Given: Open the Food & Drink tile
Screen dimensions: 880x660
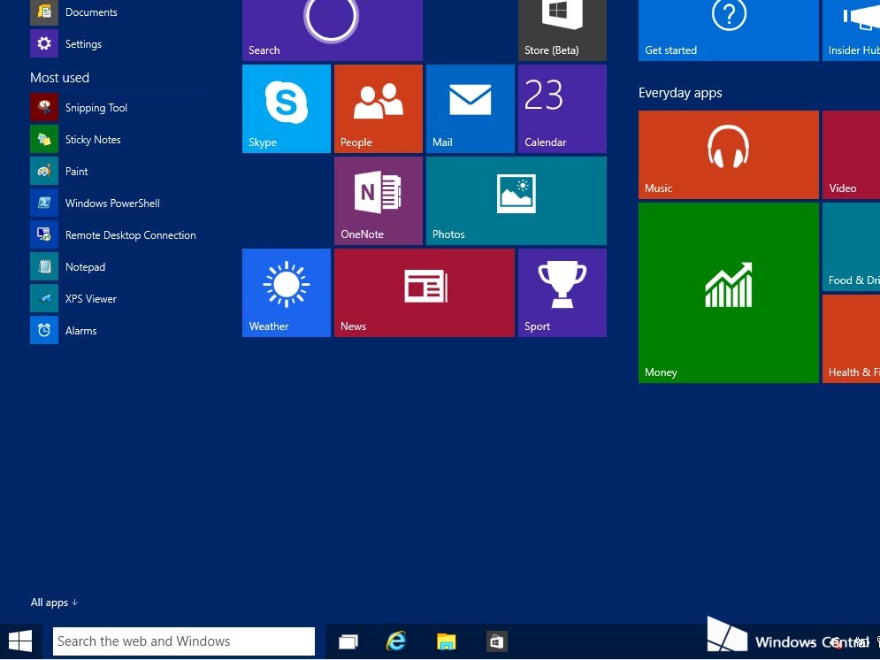Looking at the screenshot, I should 852,247.
